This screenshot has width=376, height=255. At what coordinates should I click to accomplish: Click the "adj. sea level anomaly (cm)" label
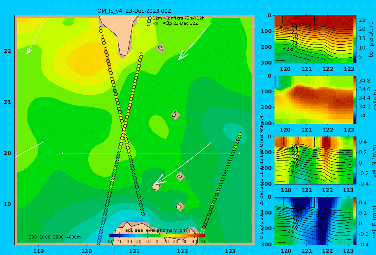point(157,230)
